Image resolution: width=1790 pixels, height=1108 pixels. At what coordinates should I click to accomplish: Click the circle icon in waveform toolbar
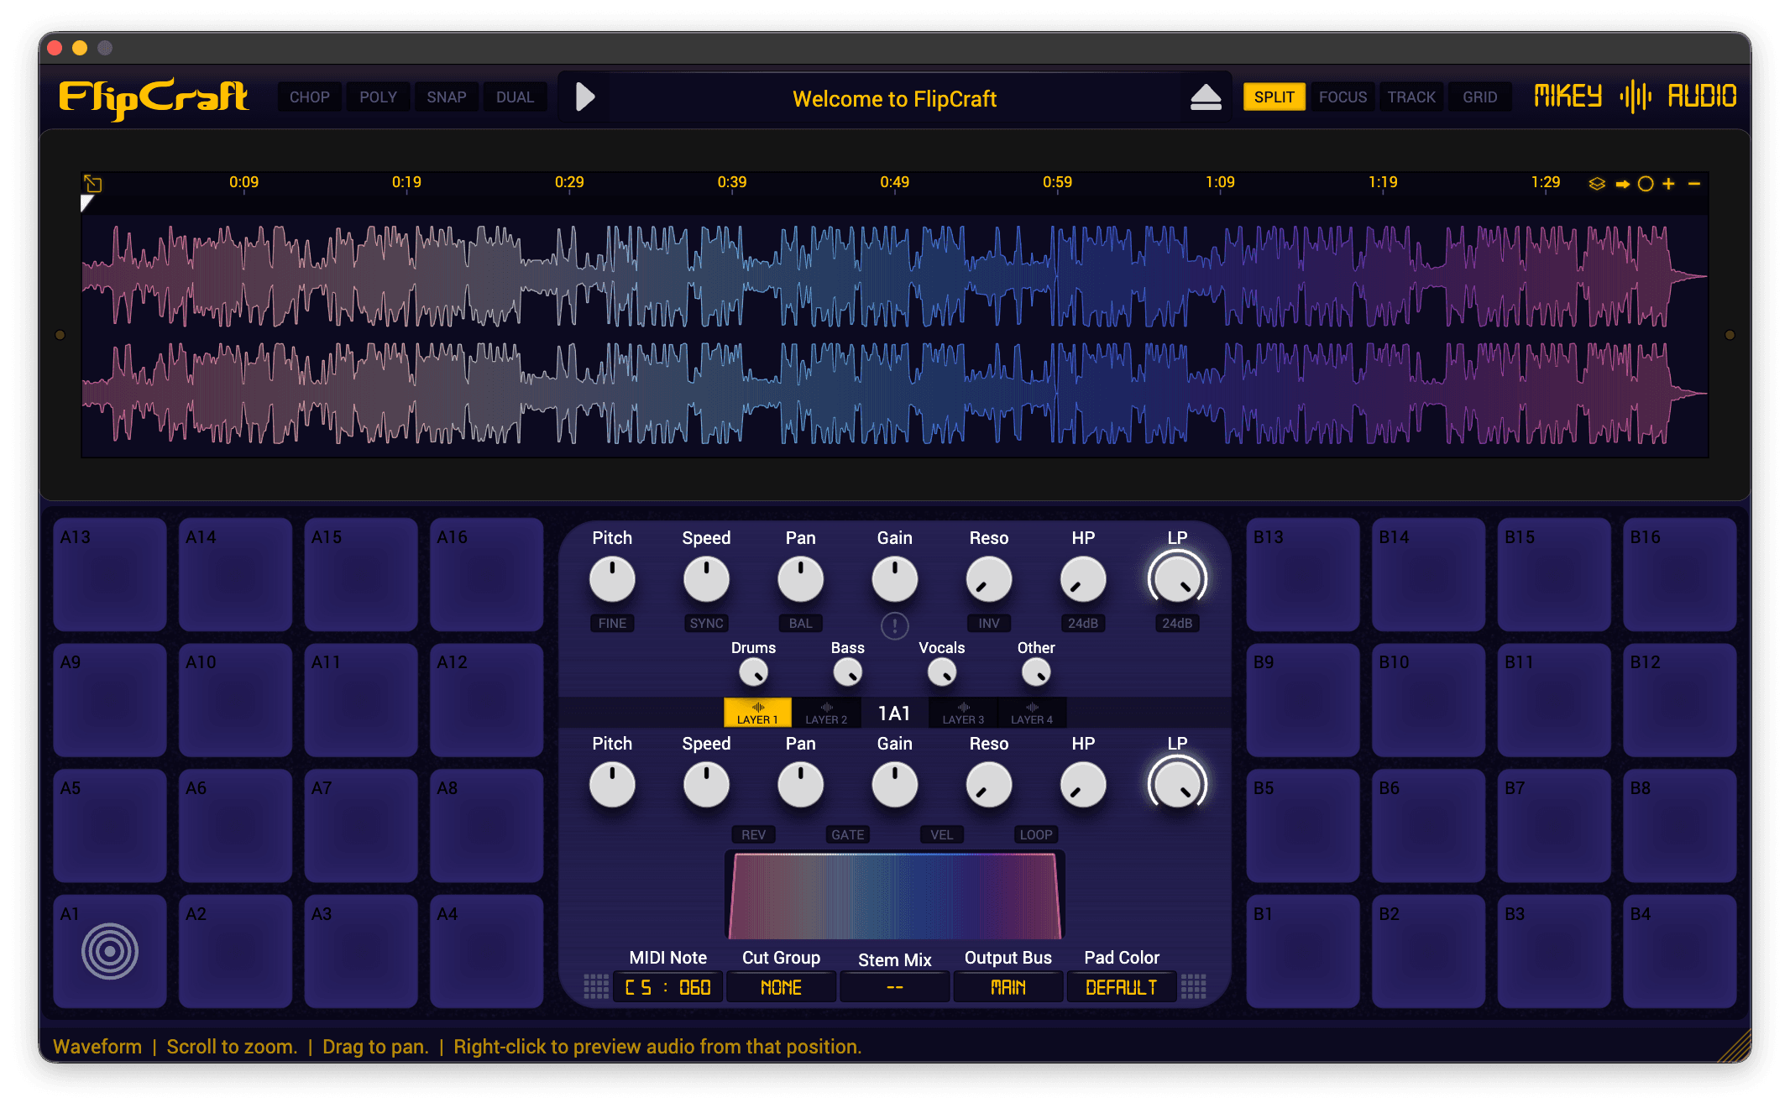pos(1646,184)
